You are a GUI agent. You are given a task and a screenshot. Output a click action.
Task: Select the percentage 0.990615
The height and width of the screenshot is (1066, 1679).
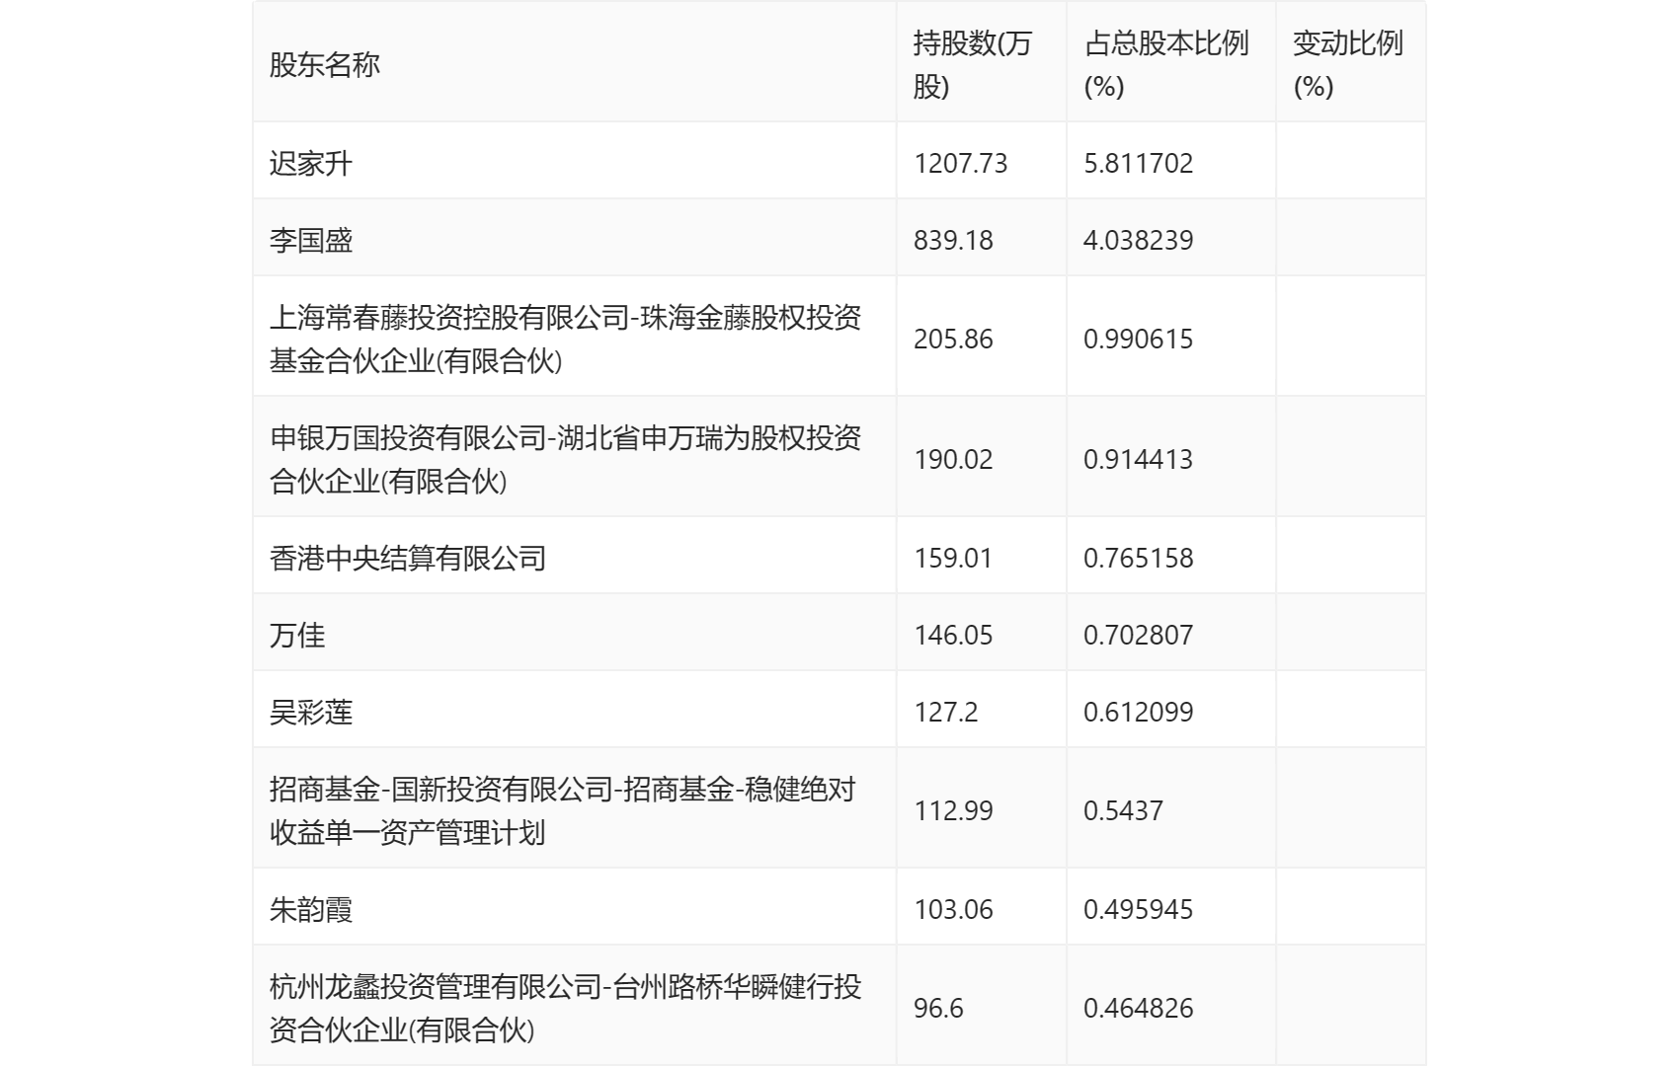click(1139, 339)
